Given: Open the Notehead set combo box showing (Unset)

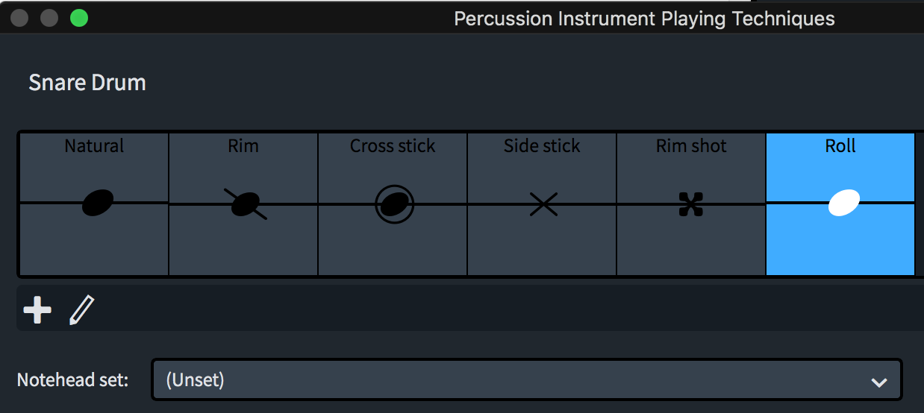Looking at the screenshot, I should coord(527,380).
